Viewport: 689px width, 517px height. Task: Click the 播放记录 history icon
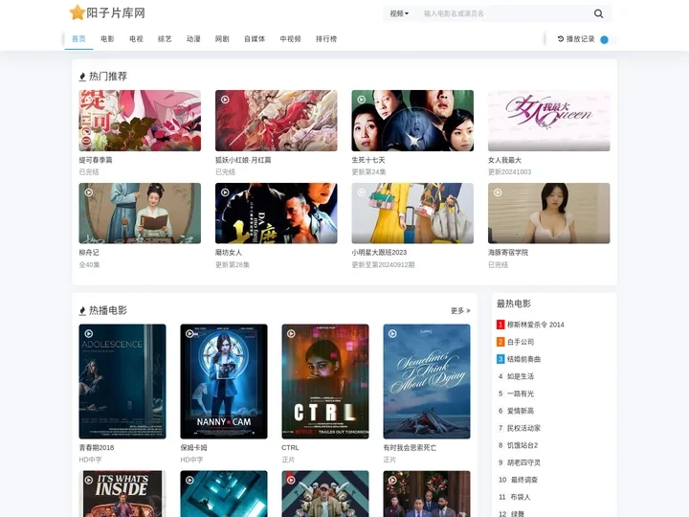tap(561, 39)
